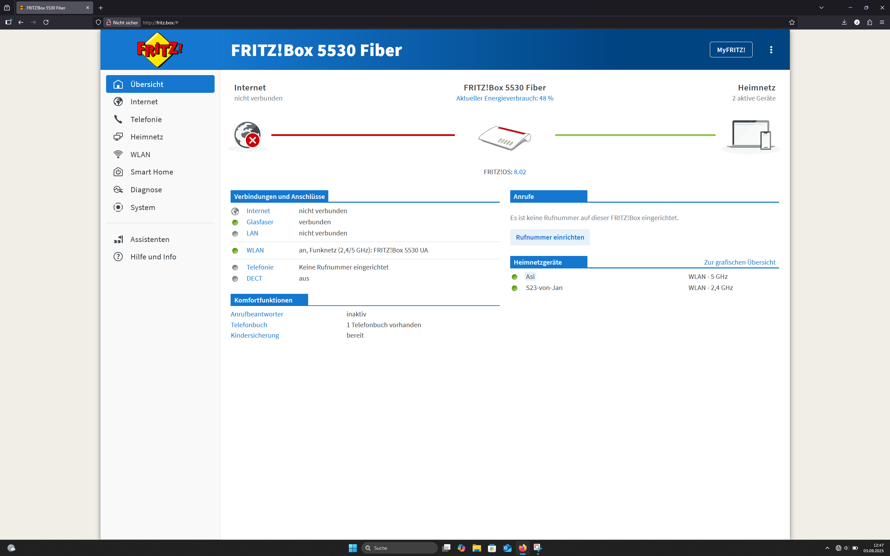890x556 pixels.
Task: Open the Diagnose menu
Action: [160, 190]
